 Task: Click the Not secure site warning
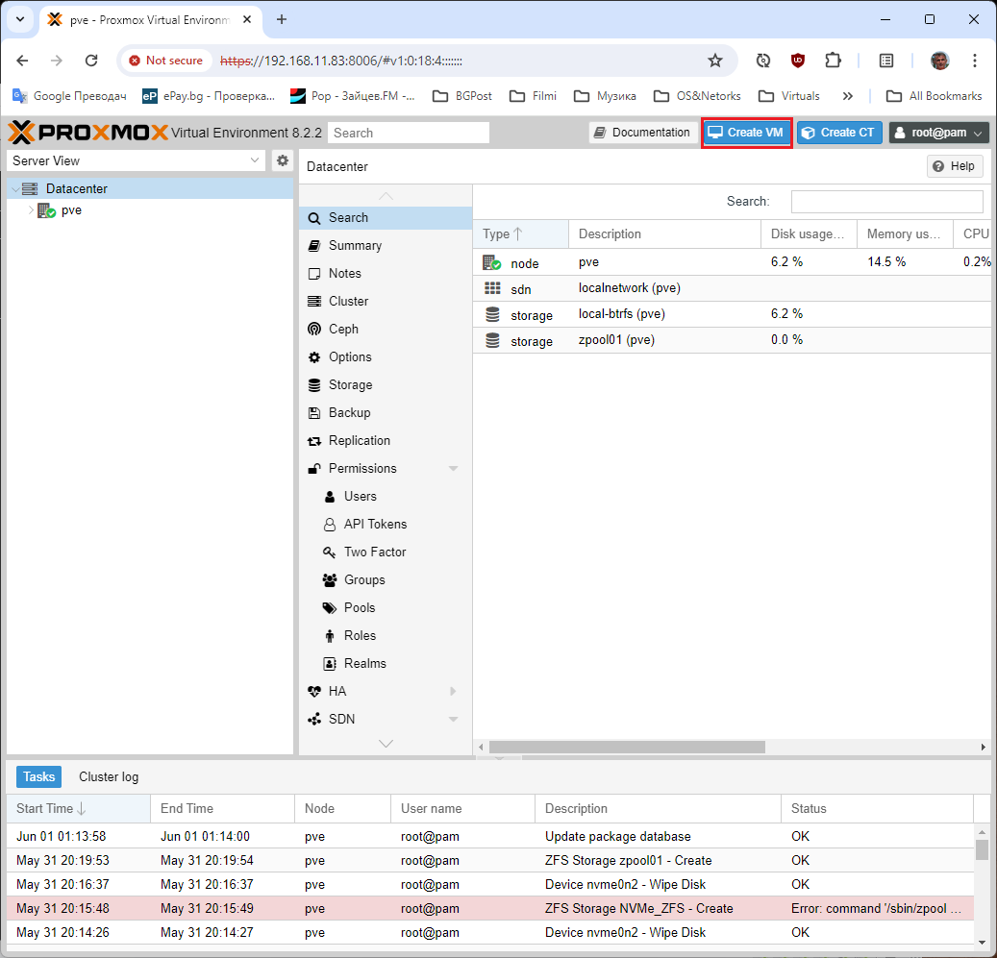coord(166,61)
